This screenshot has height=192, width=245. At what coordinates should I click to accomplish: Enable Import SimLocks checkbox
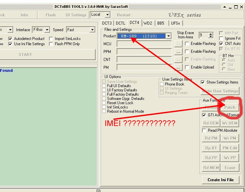pyautogui.click(x=51, y=39)
